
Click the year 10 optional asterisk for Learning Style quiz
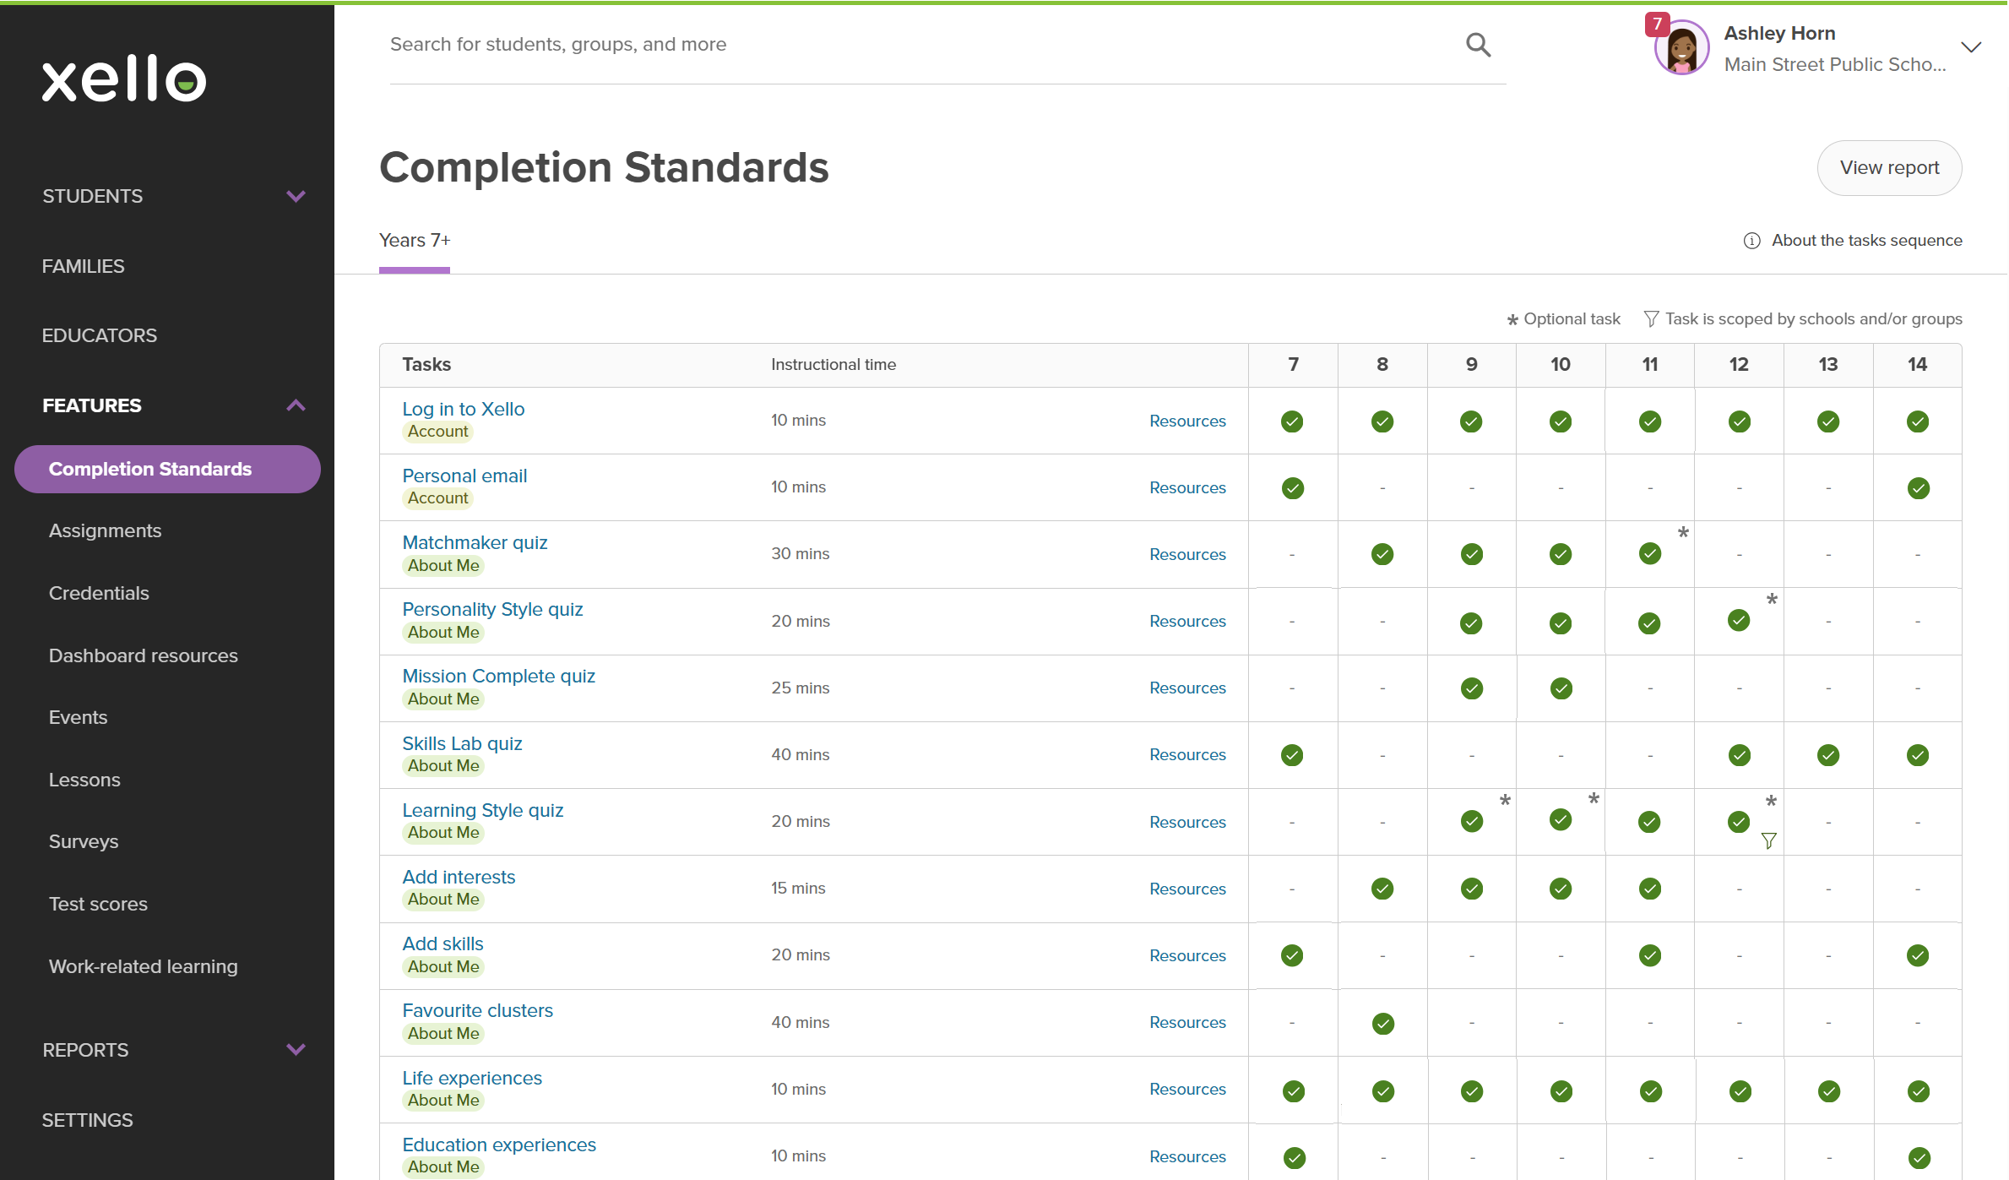coord(1594,799)
